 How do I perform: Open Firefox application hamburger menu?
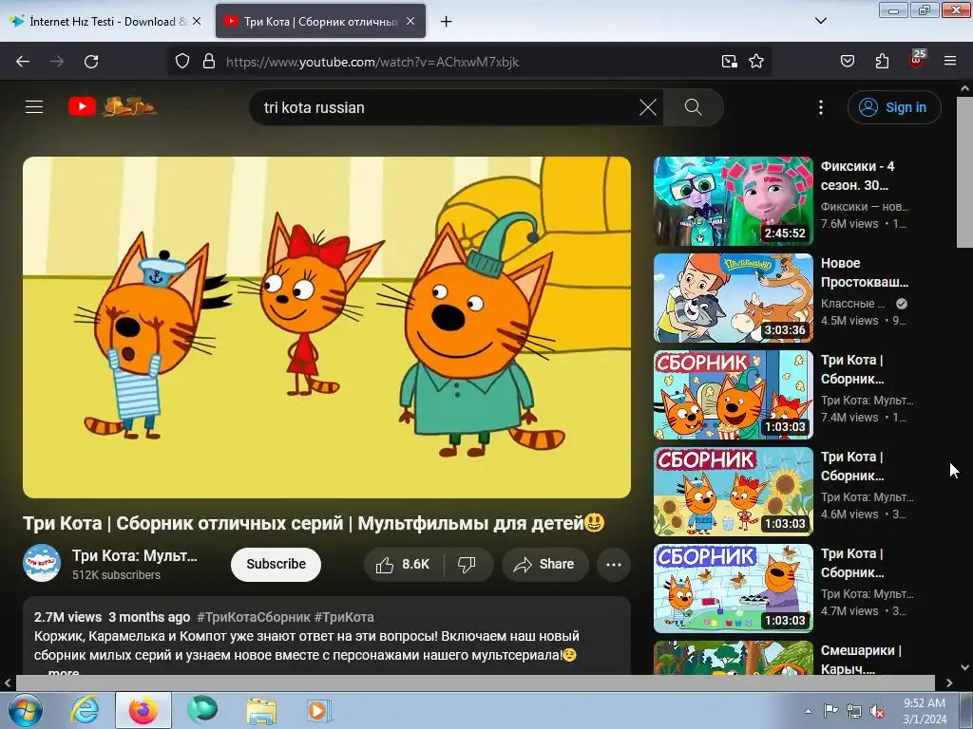pos(950,62)
